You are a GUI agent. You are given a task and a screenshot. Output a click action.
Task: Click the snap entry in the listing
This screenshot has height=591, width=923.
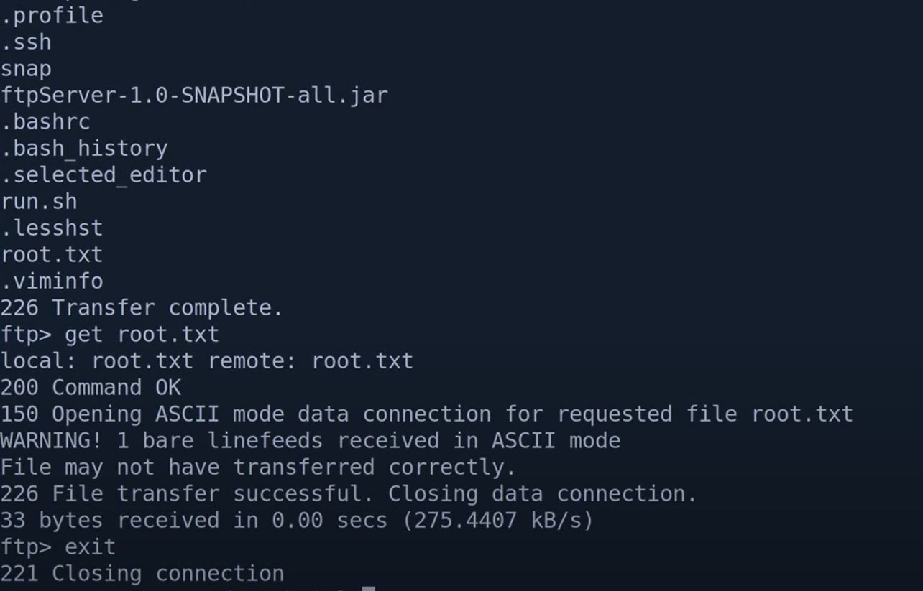[x=26, y=69]
